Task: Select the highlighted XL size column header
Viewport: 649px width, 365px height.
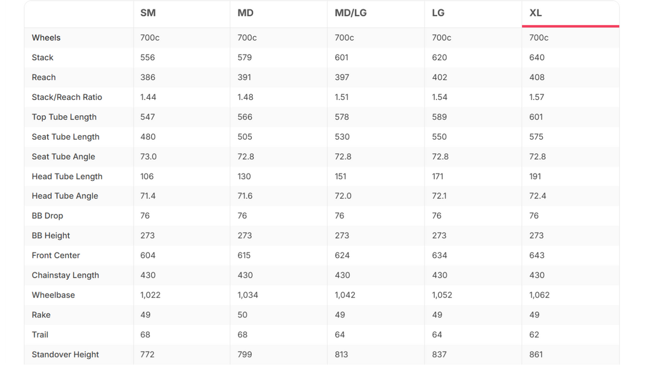Action: [536, 13]
